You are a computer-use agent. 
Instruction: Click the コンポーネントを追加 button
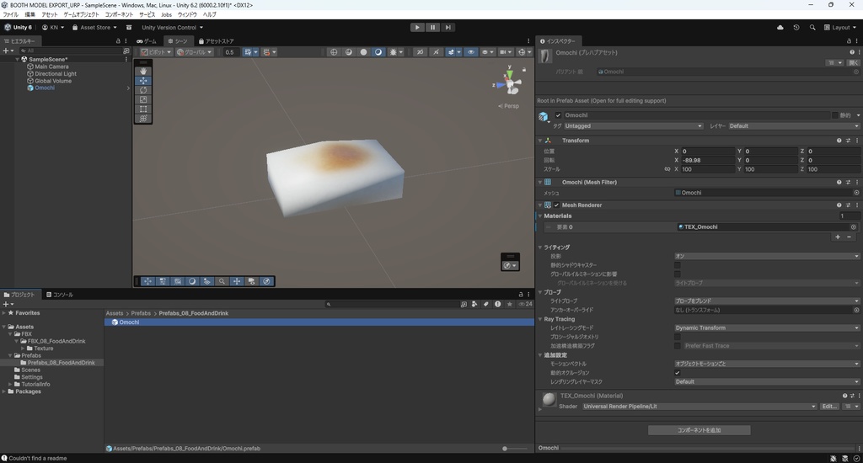pyautogui.click(x=699, y=430)
